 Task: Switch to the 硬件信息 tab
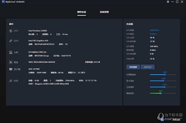[x=82, y=12]
